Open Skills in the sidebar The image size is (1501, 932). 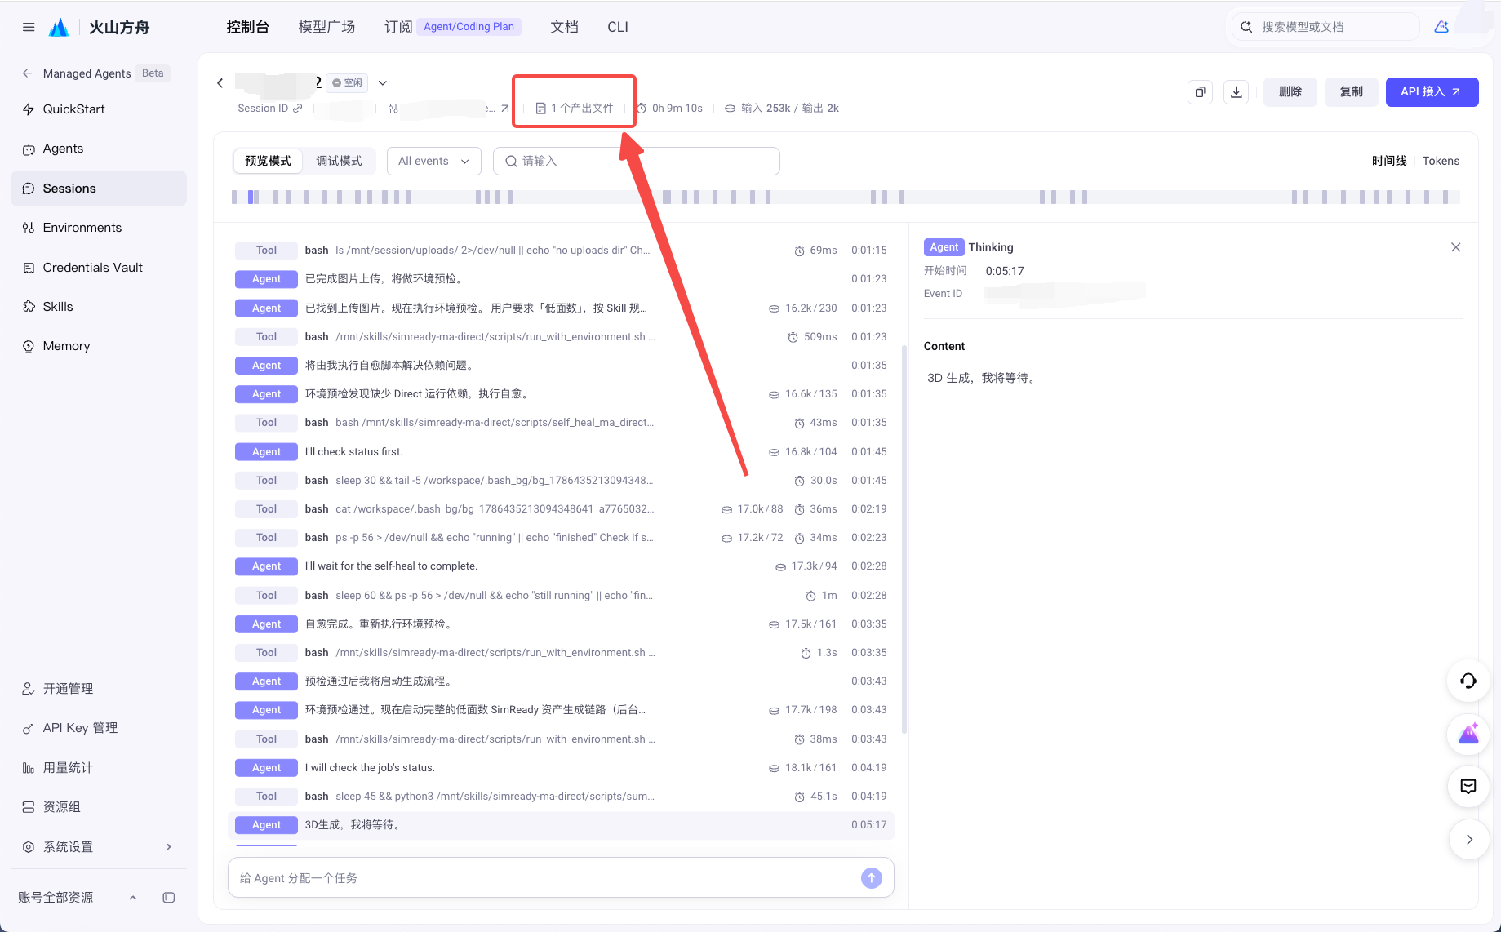[x=99, y=307]
